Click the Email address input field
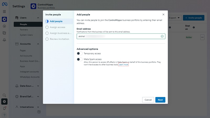The width and height of the screenshot is (210, 118). (118, 36)
